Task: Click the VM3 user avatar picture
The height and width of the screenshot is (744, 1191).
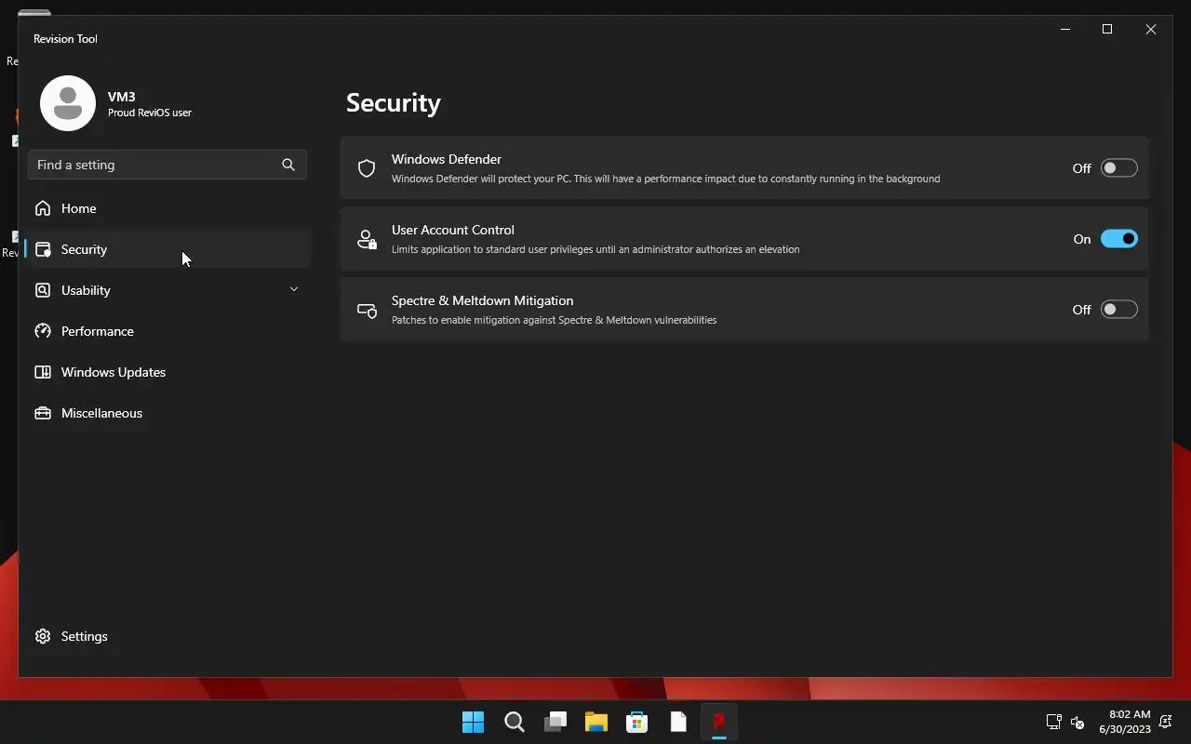Action: (68, 103)
